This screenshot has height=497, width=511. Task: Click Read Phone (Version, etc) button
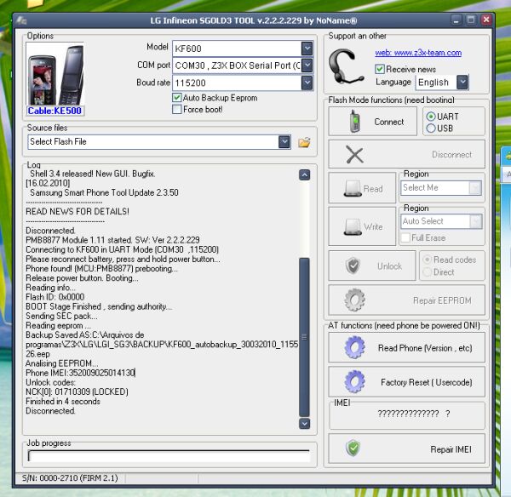[407, 348]
